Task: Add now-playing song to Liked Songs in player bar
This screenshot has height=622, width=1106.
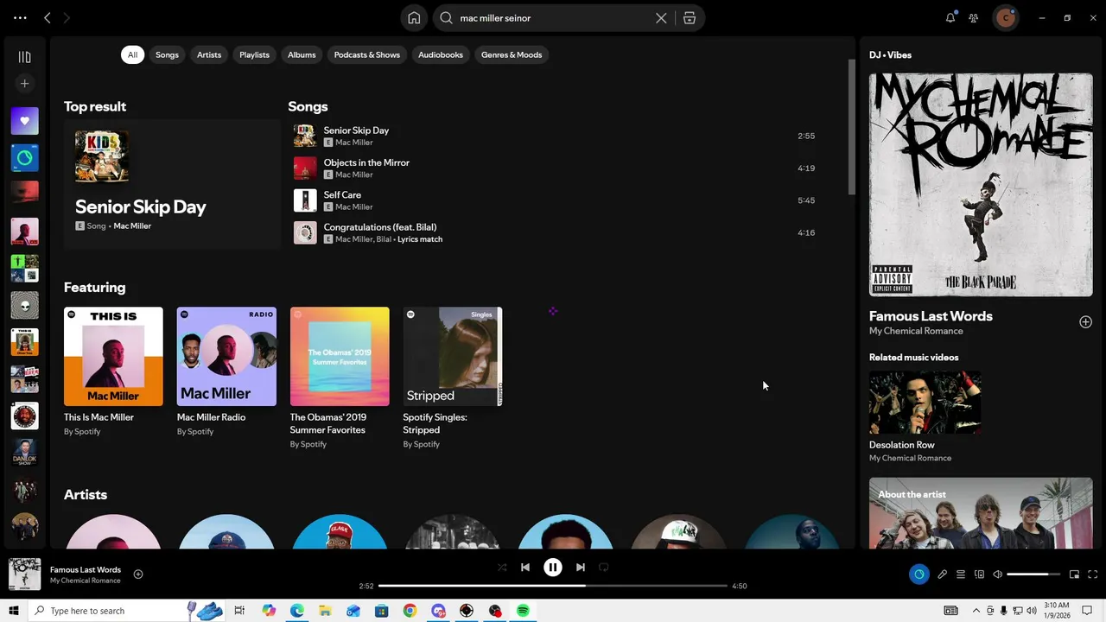Action: (137, 574)
